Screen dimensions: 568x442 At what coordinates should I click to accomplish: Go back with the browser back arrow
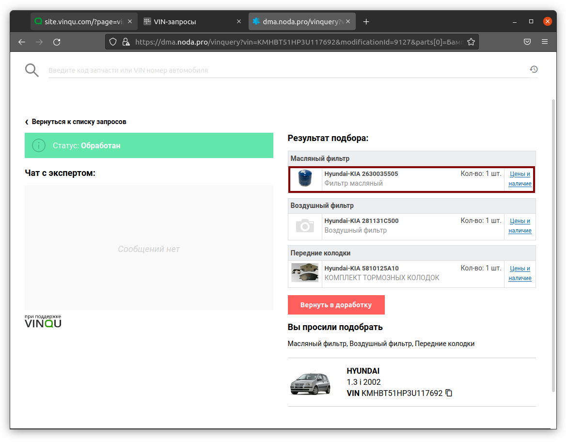click(22, 42)
